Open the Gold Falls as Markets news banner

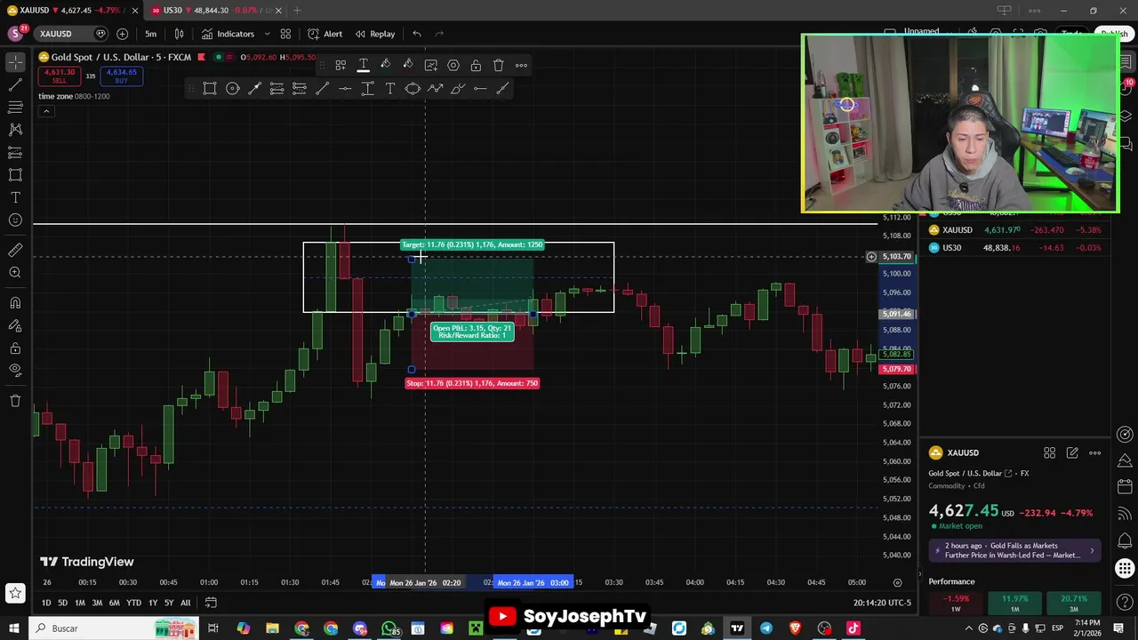point(1014,550)
